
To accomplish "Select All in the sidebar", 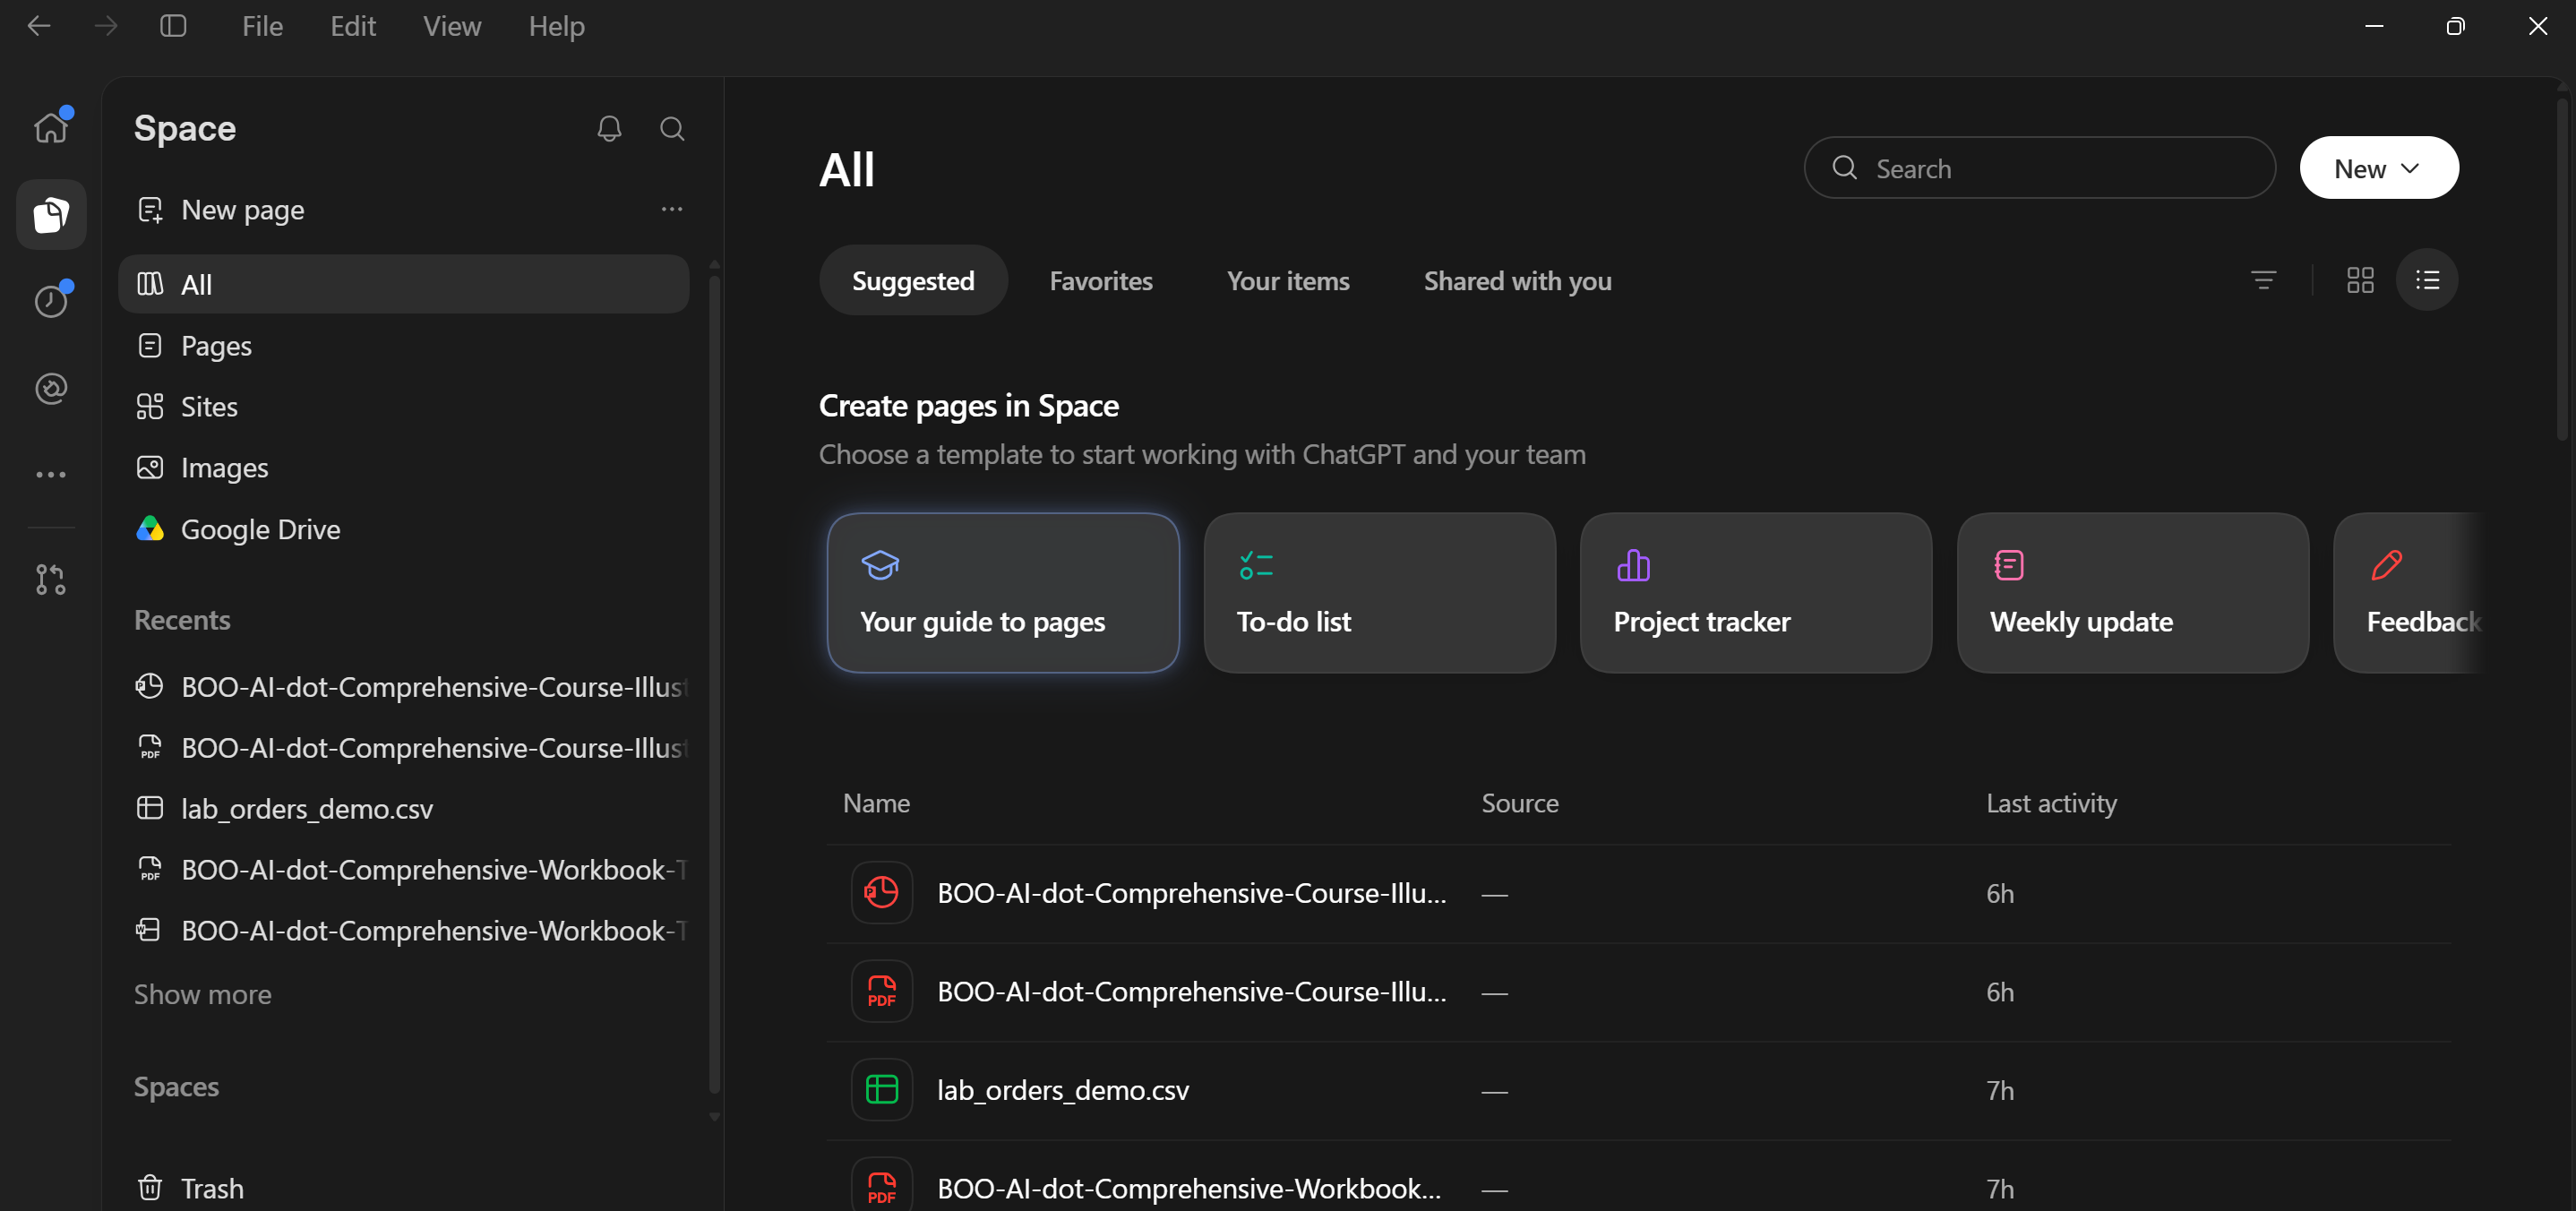I will tap(404, 284).
